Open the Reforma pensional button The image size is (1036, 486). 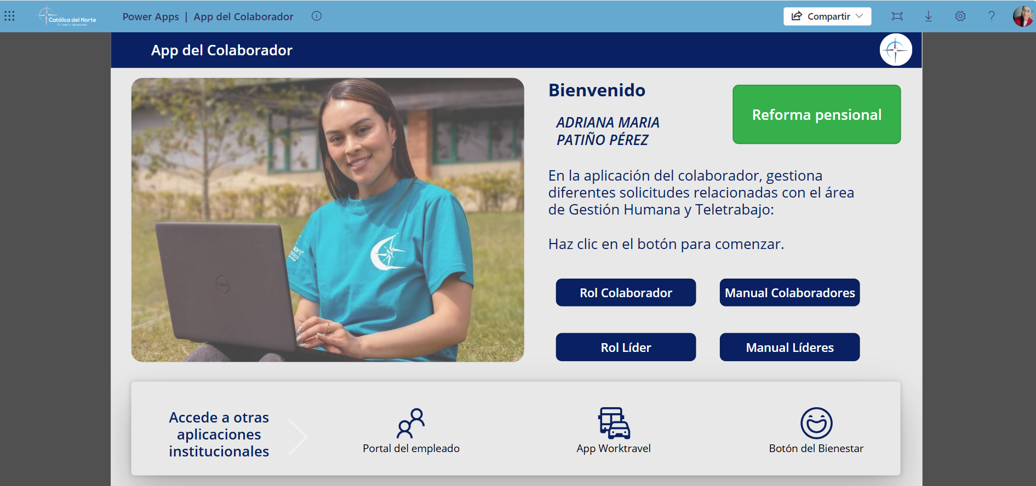click(816, 114)
